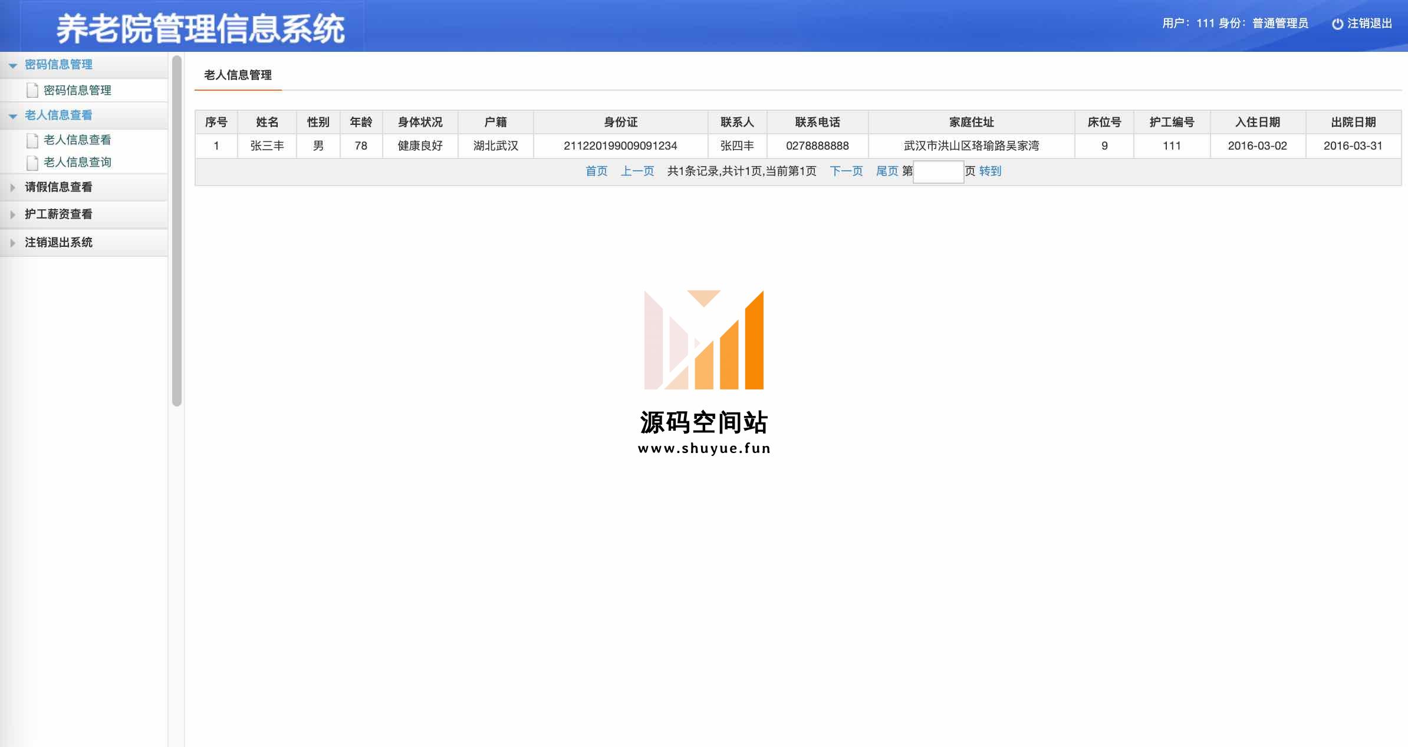Click the document icon next to 老人信息查看
This screenshot has width=1408, height=747.
32,140
